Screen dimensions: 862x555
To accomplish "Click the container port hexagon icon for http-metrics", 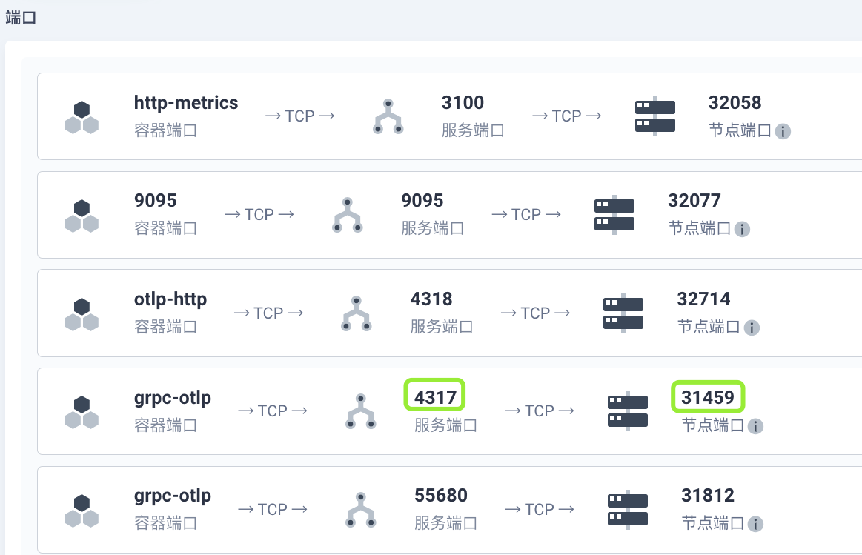I will click(x=80, y=116).
